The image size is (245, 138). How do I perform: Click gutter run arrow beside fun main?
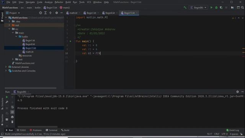point(70,41)
